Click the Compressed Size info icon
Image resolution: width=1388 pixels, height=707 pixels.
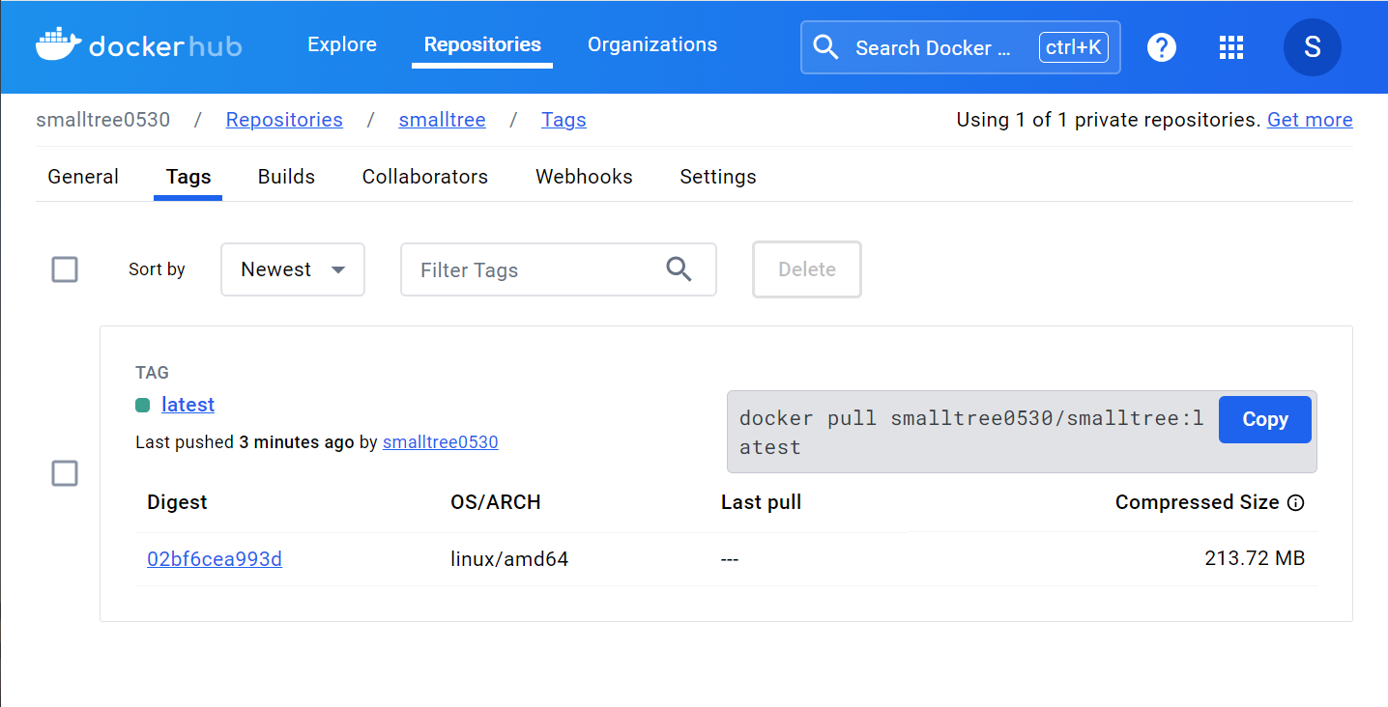1296,502
